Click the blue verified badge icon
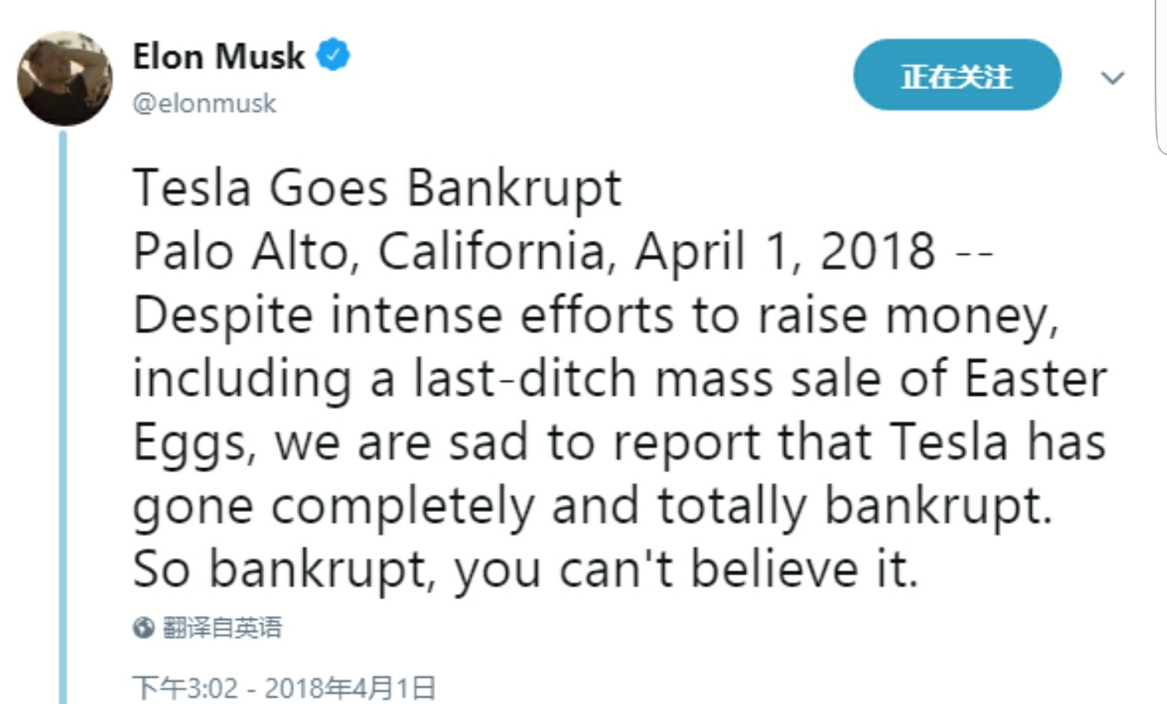 pos(334,54)
